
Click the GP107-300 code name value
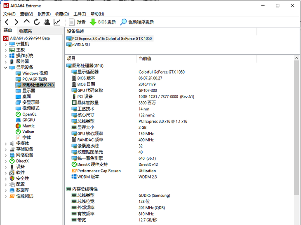tap(148, 90)
